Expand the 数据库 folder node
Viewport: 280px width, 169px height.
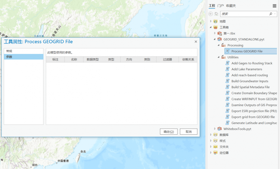pyautogui.click(x=211, y=135)
